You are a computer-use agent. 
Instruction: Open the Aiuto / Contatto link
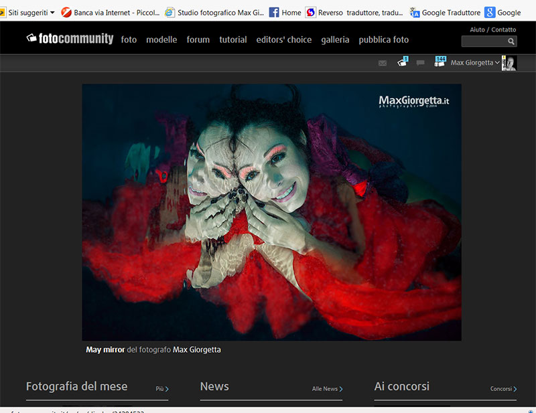493,29
